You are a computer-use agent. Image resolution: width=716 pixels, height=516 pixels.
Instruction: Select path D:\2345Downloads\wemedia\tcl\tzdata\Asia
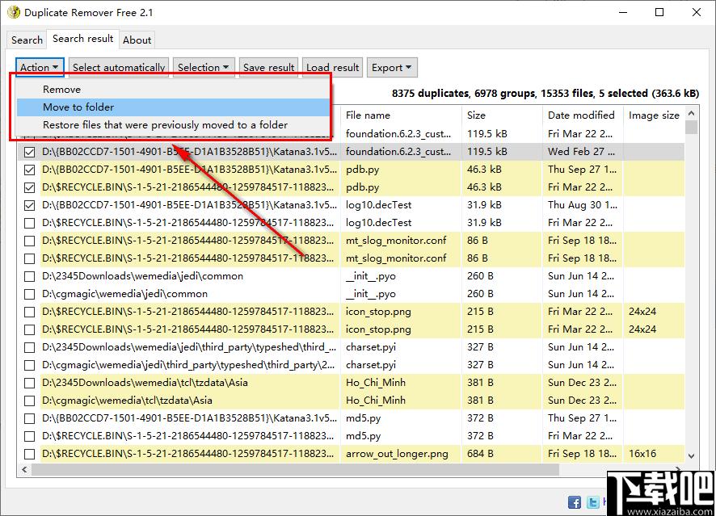click(x=145, y=383)
